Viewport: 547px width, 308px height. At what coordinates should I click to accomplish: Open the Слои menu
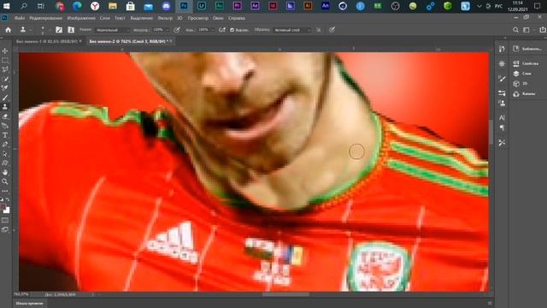104,18
